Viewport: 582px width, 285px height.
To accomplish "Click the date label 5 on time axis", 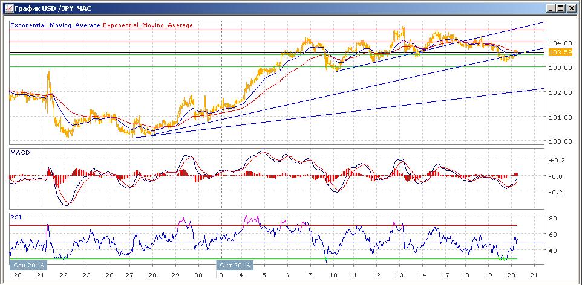I will [x=264, y=275].
